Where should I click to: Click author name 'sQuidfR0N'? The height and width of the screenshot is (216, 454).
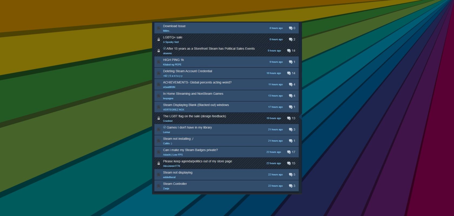point(169,87)
